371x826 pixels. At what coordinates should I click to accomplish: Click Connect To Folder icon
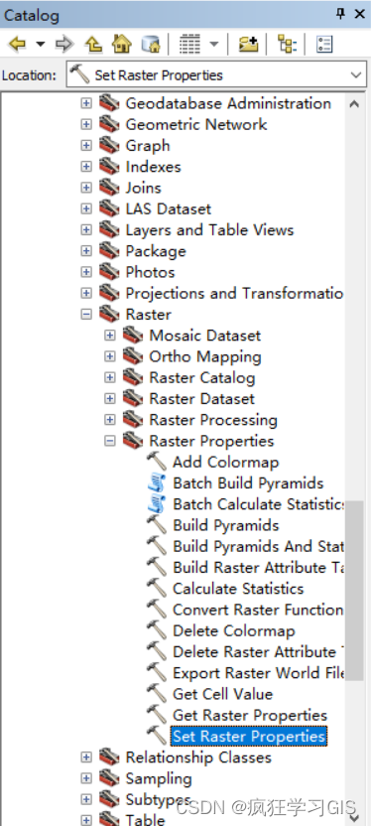248,44
